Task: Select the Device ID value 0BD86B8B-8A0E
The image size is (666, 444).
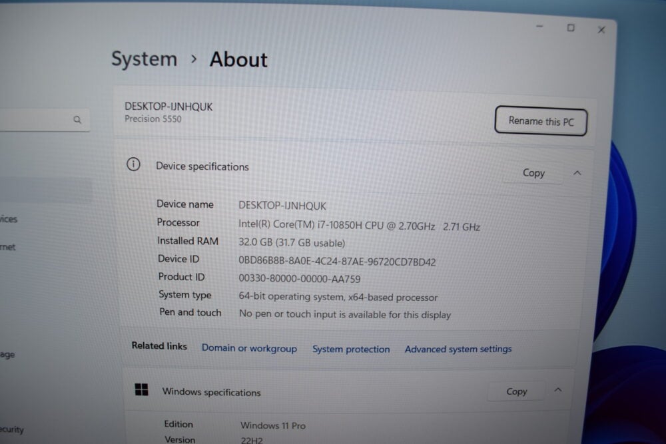Action: click(x=337, y=261)
